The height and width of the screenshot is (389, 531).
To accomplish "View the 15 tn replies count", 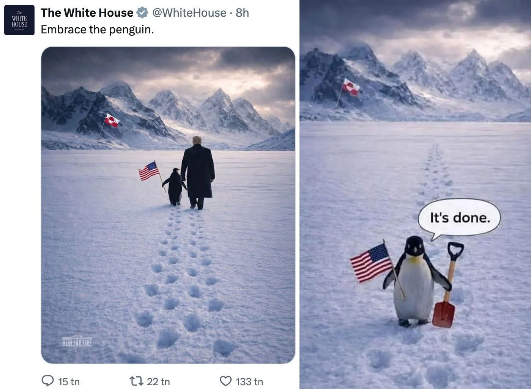I will pyautogui.click(x=69, y=381).
